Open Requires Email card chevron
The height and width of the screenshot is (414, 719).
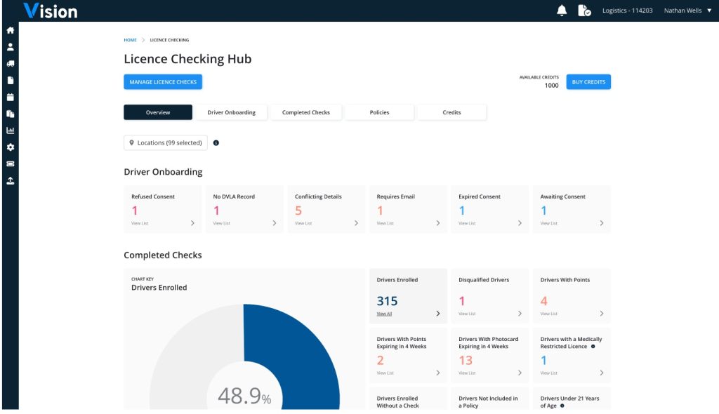(x=438, y=223)
